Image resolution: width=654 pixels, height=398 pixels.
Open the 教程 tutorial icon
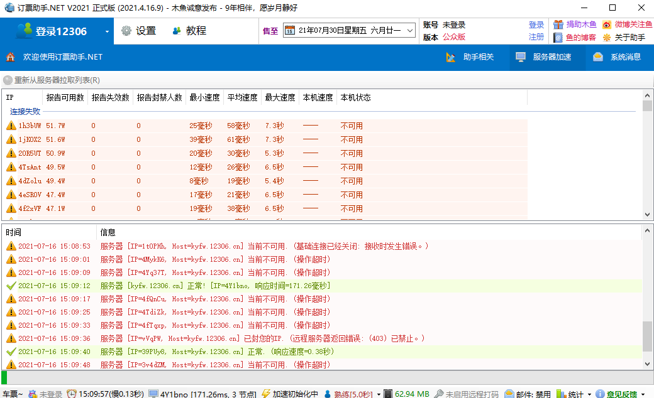pos(177,31)
